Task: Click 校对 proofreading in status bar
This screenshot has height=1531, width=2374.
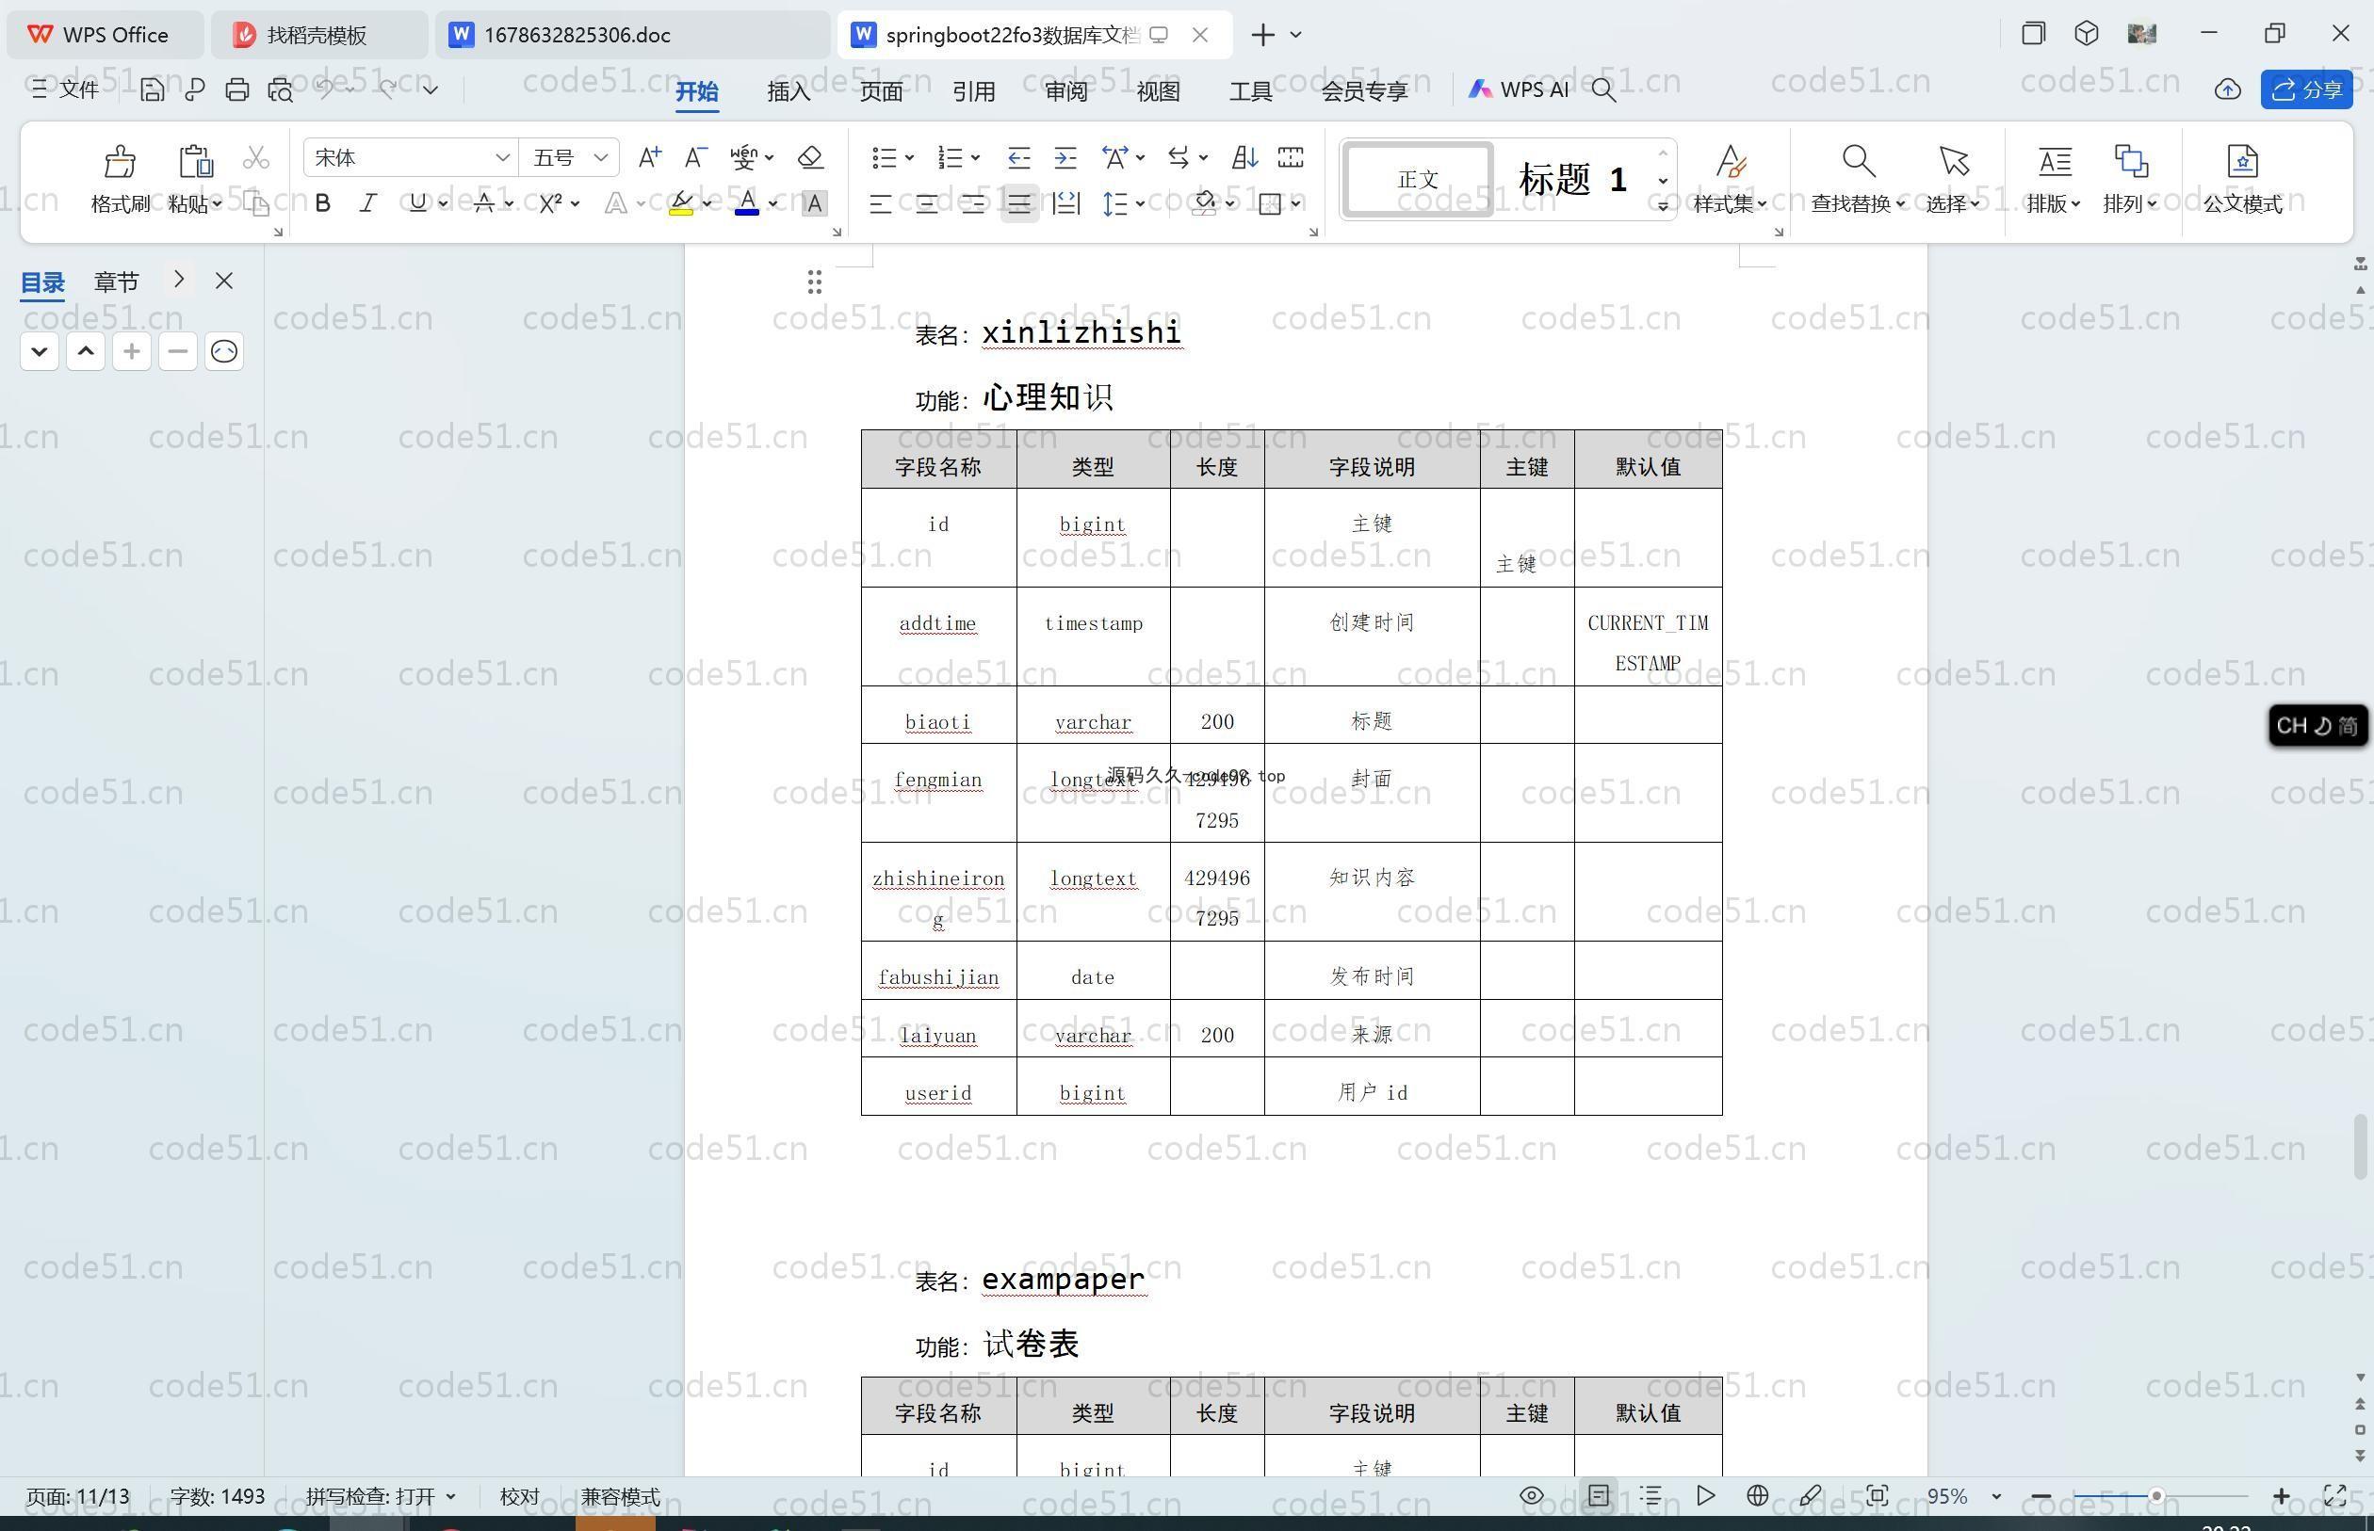Action: click(519, 1496)
